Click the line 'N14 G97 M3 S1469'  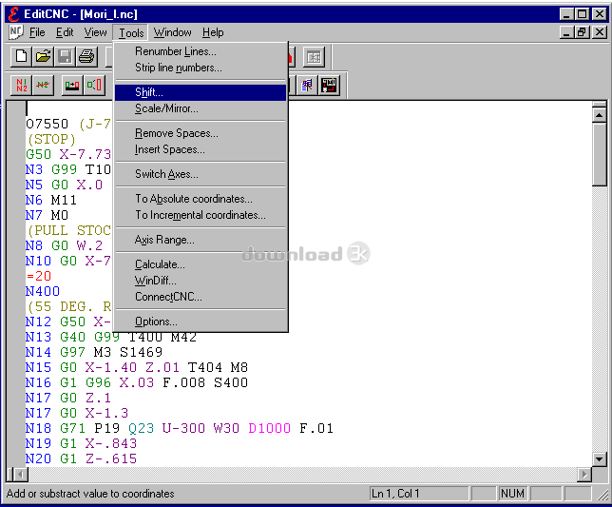click(x=94, y=352)
